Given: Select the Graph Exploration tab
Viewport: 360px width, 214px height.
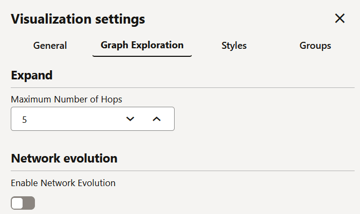Looking at the screenshot, I should click(142, 46).
